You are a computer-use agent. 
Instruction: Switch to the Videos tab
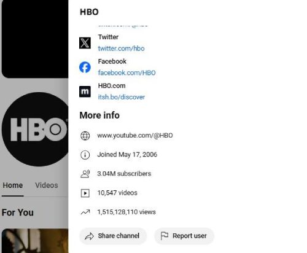click(x=47, y=185)
